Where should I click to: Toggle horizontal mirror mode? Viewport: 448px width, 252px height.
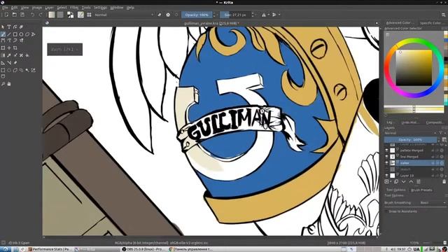coord(264,15)
